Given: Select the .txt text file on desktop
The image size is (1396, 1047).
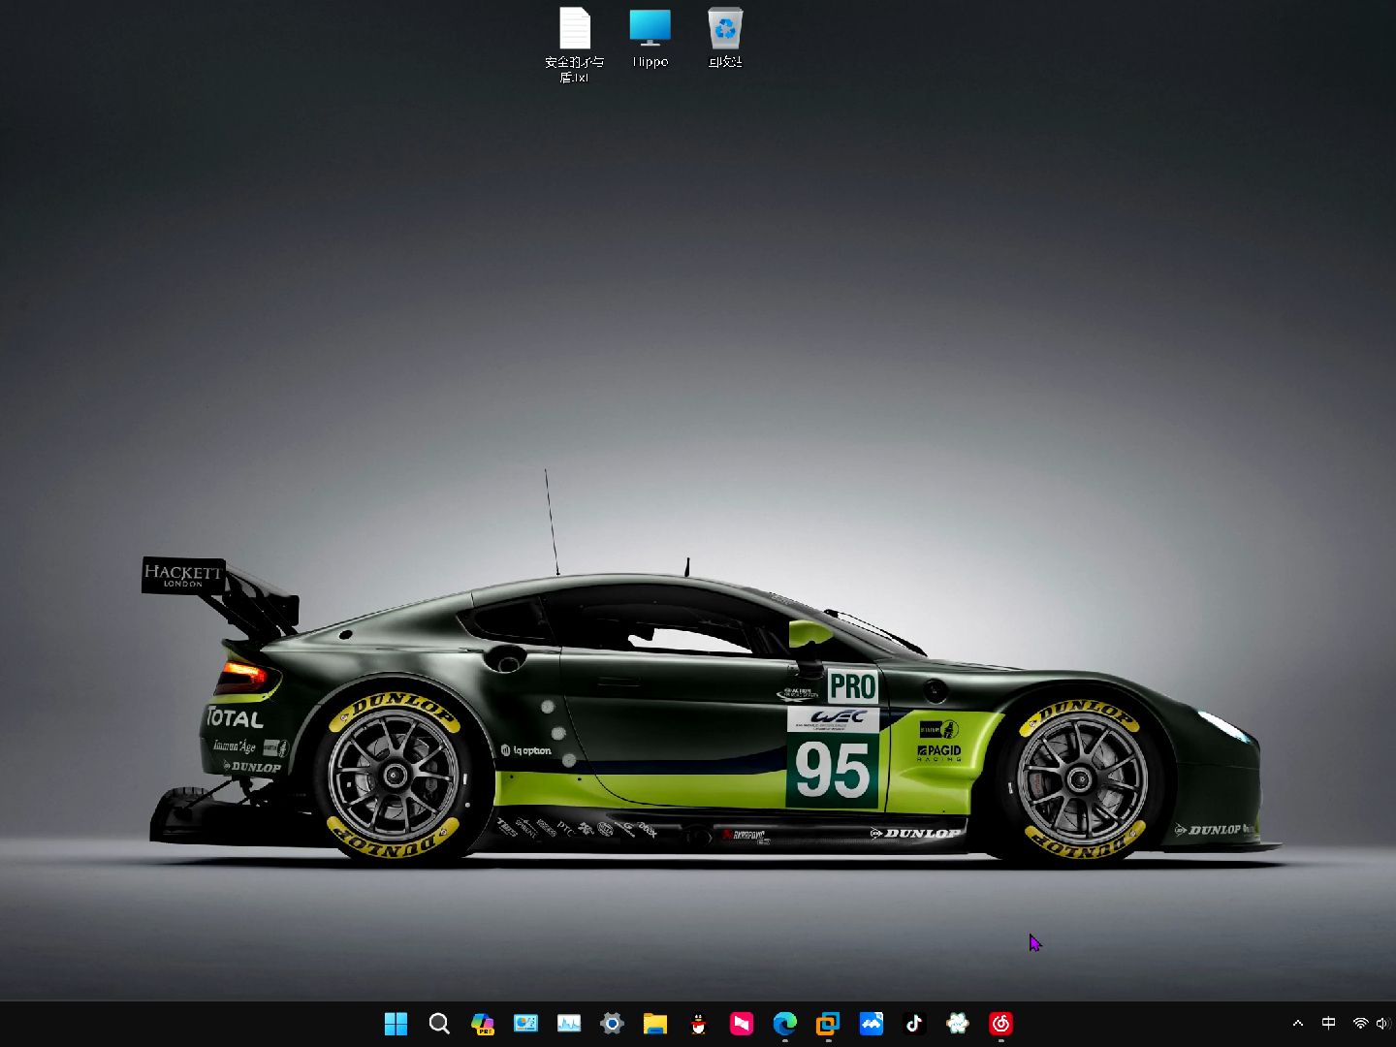Looking at the screenshot, I should [574, 45].
